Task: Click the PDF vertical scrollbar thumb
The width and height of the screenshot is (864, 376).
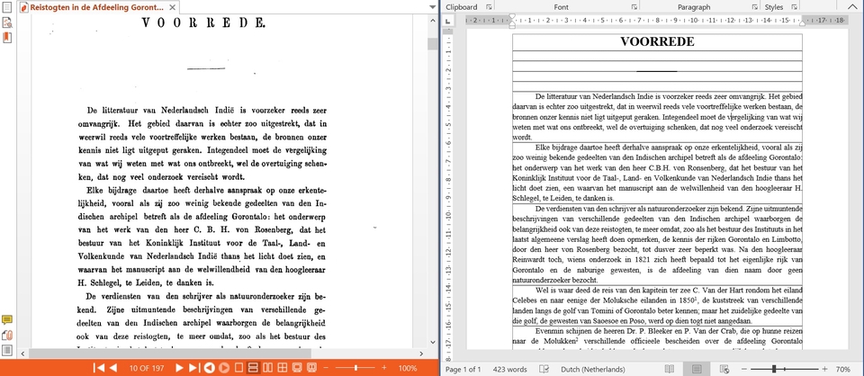Action: pyautogui.click(x=433, y=44)
